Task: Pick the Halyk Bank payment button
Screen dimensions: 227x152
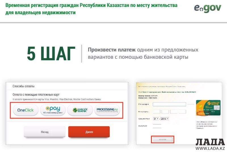Action: (x=80, y=110)
